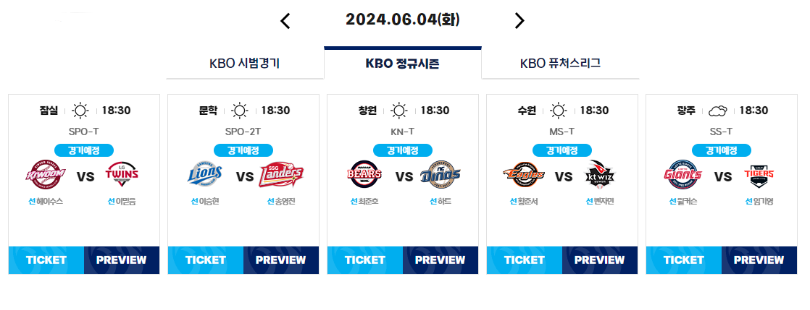Go to the previous date arrow

coord(285,21)
